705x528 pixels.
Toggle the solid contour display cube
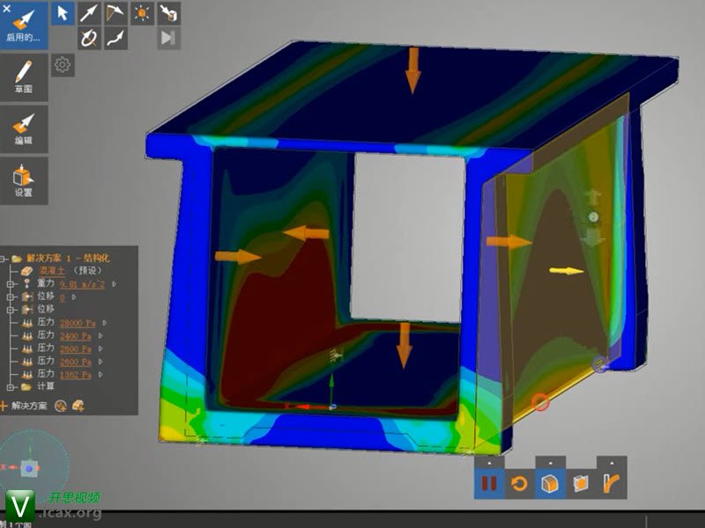click(550, 483)
